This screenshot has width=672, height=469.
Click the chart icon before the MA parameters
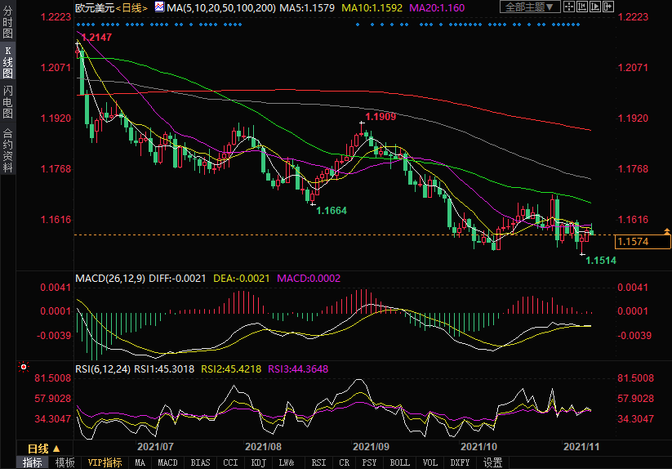tap(158, 7)
